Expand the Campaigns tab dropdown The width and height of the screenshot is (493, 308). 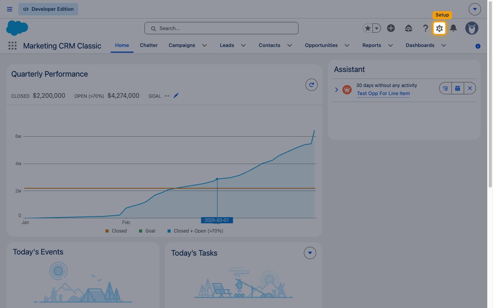pyautogui.click(x=205, y=45)
